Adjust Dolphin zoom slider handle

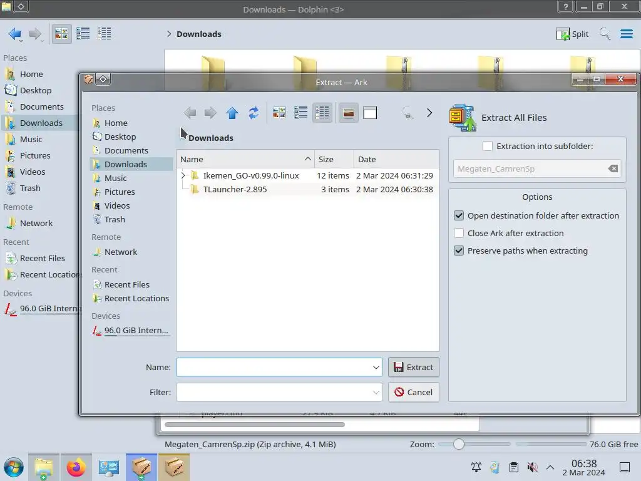459,444
